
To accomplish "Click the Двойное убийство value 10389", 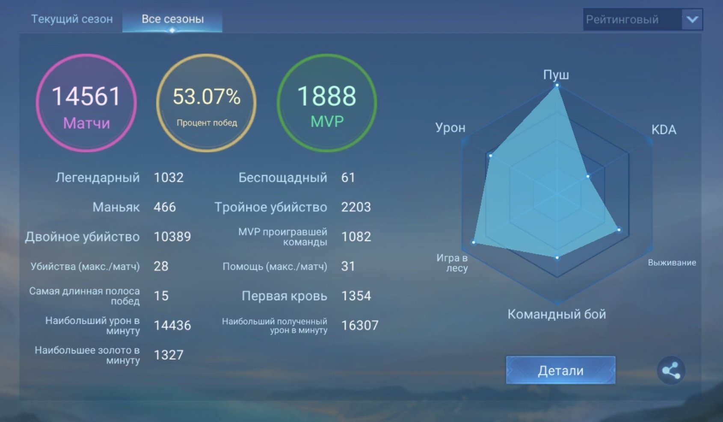I will pos(172,236).
